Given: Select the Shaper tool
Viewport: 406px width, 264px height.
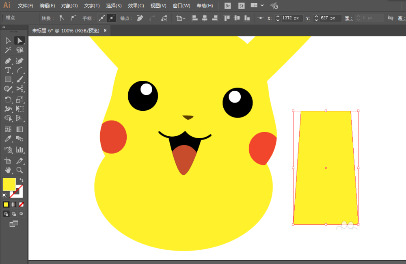Looking at the screenshot, I should click(x=8, y=89).
